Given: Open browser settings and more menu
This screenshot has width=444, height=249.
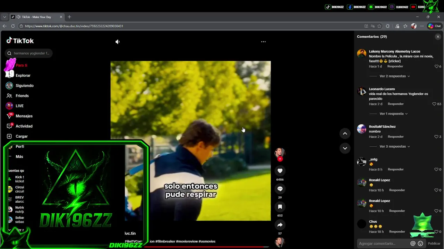Looking at the screenshot, I should click(x=422, y=26).
